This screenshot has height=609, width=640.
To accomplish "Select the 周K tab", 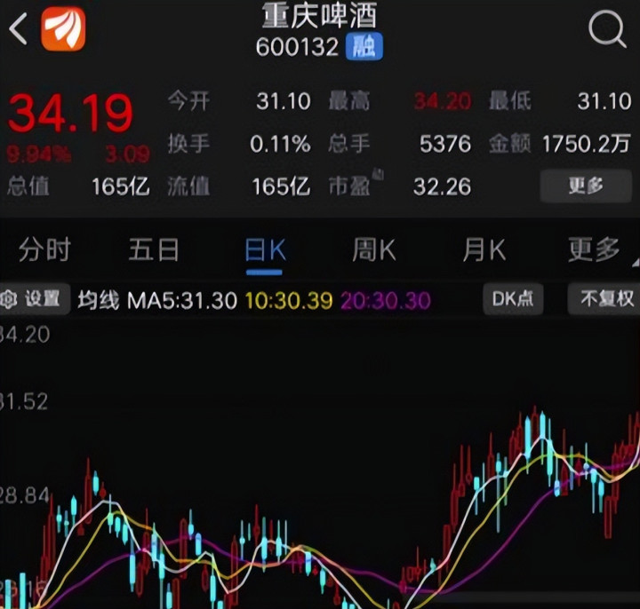I will tap(374, 249).
